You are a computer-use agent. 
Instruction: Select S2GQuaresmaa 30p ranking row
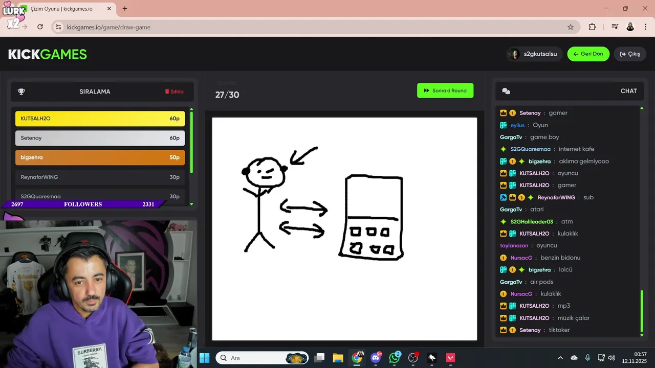point(100,196)
